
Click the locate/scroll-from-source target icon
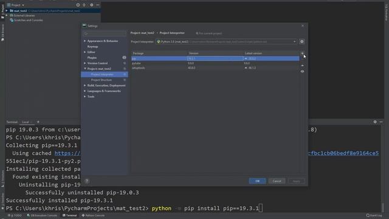[78, 5]
